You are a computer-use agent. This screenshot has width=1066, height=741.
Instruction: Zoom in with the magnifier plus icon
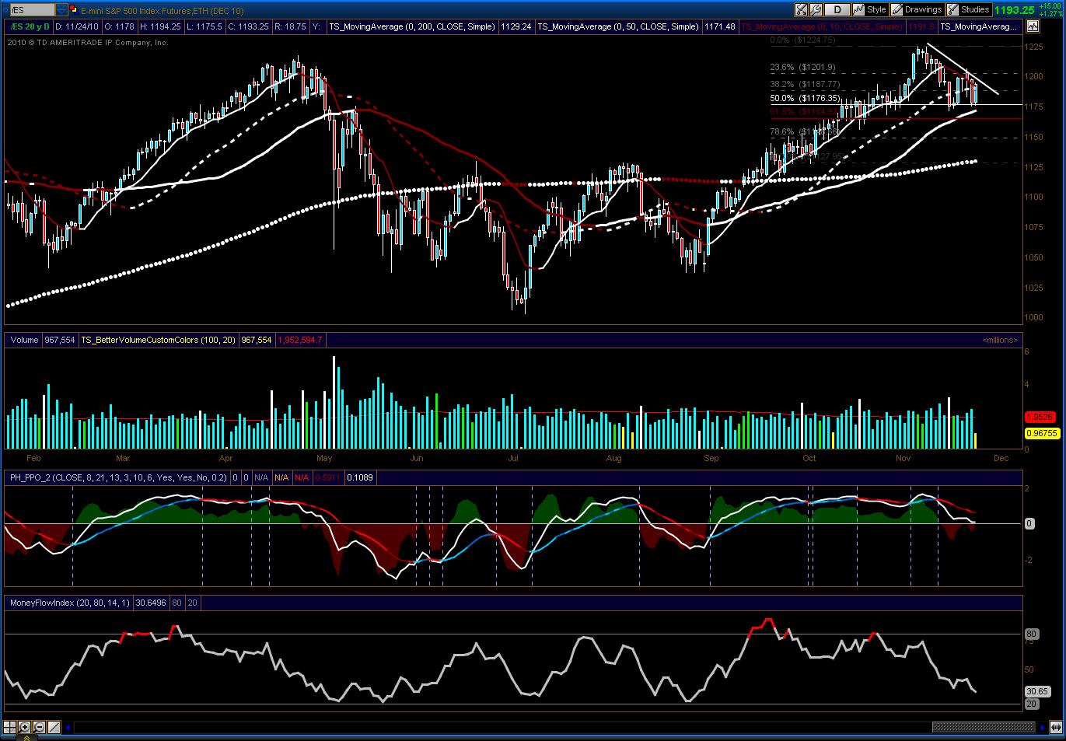25,728
